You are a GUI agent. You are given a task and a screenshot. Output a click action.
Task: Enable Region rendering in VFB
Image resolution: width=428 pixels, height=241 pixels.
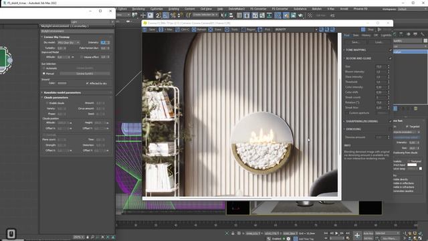pos(248,29)
